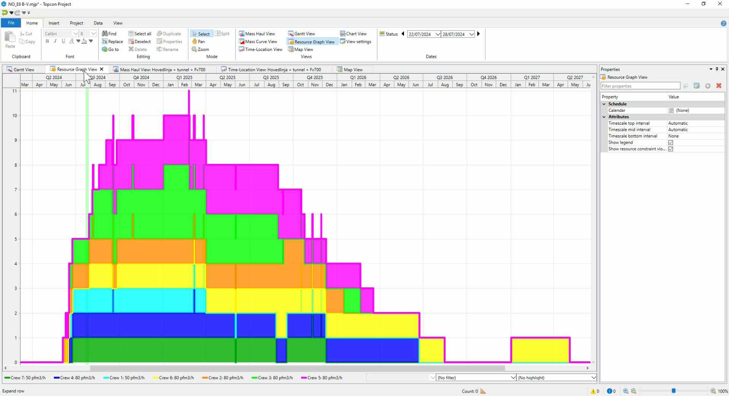Close the Resource Graph View tab
Viewport: 729px width, 396px height.
click(102, 69)
